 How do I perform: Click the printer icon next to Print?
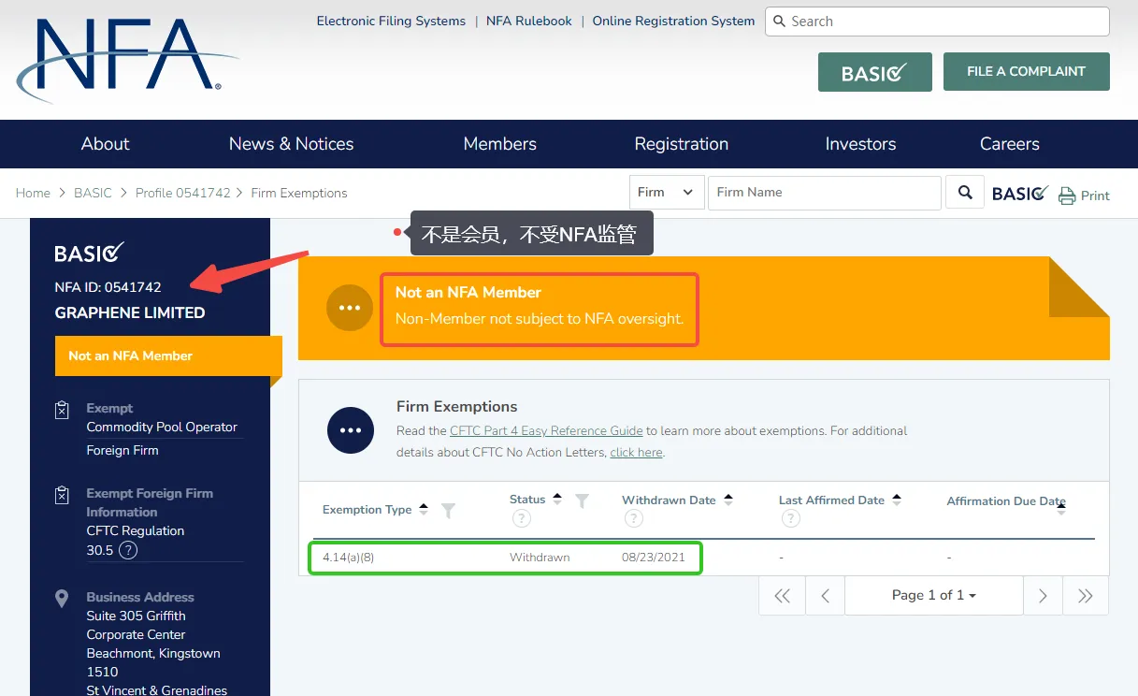pos(1067,196)
